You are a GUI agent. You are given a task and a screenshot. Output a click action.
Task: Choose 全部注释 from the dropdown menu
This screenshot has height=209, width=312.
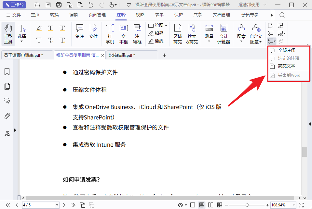(286, 51)
